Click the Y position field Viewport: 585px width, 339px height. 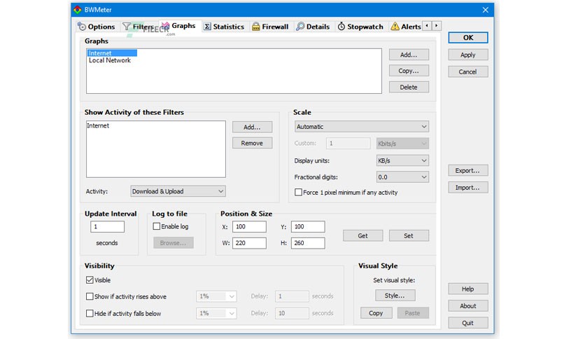308,227
